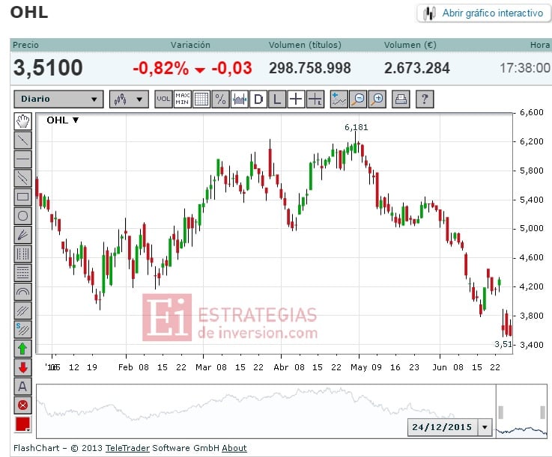Image resolution: width=552 pixels, height=457 pixels.
Task: Select the hand pan tool
Action: [x=23, y=121]
